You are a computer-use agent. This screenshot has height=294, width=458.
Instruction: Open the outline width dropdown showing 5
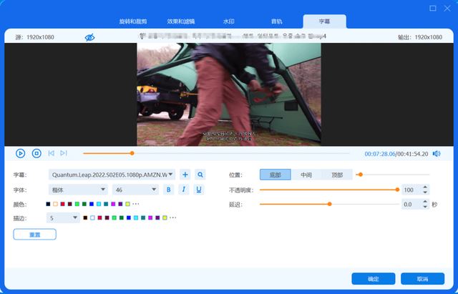63,217
